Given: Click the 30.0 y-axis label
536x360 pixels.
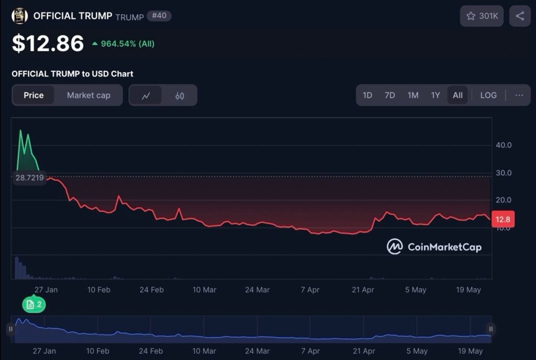Looking at the screenshot, I should pos(504,173).
